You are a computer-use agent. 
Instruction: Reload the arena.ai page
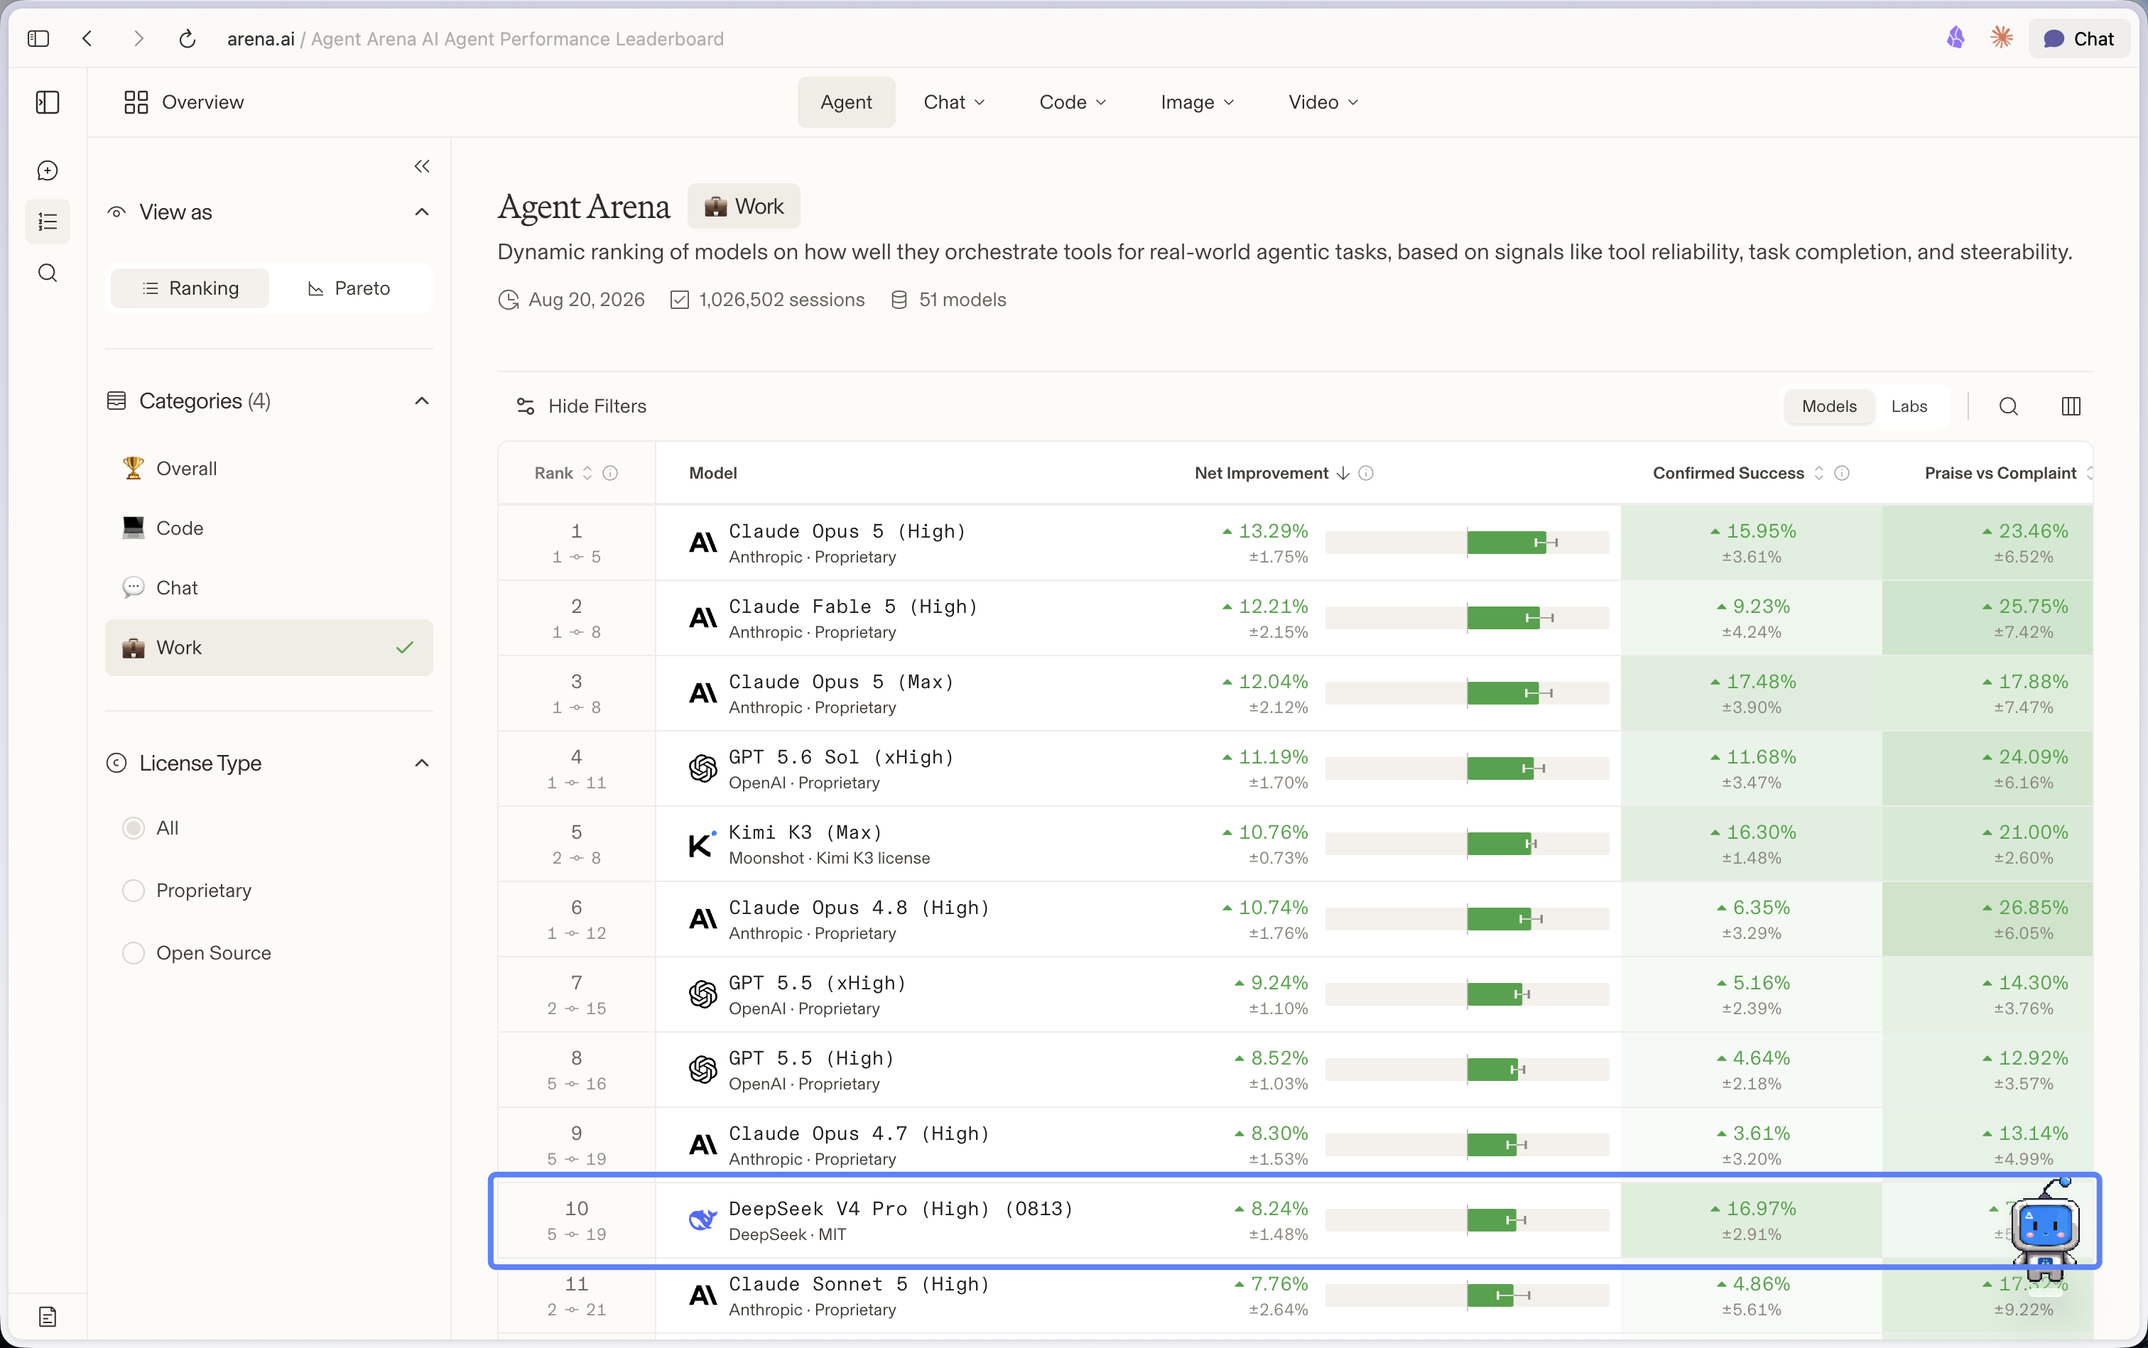point(188,38)
